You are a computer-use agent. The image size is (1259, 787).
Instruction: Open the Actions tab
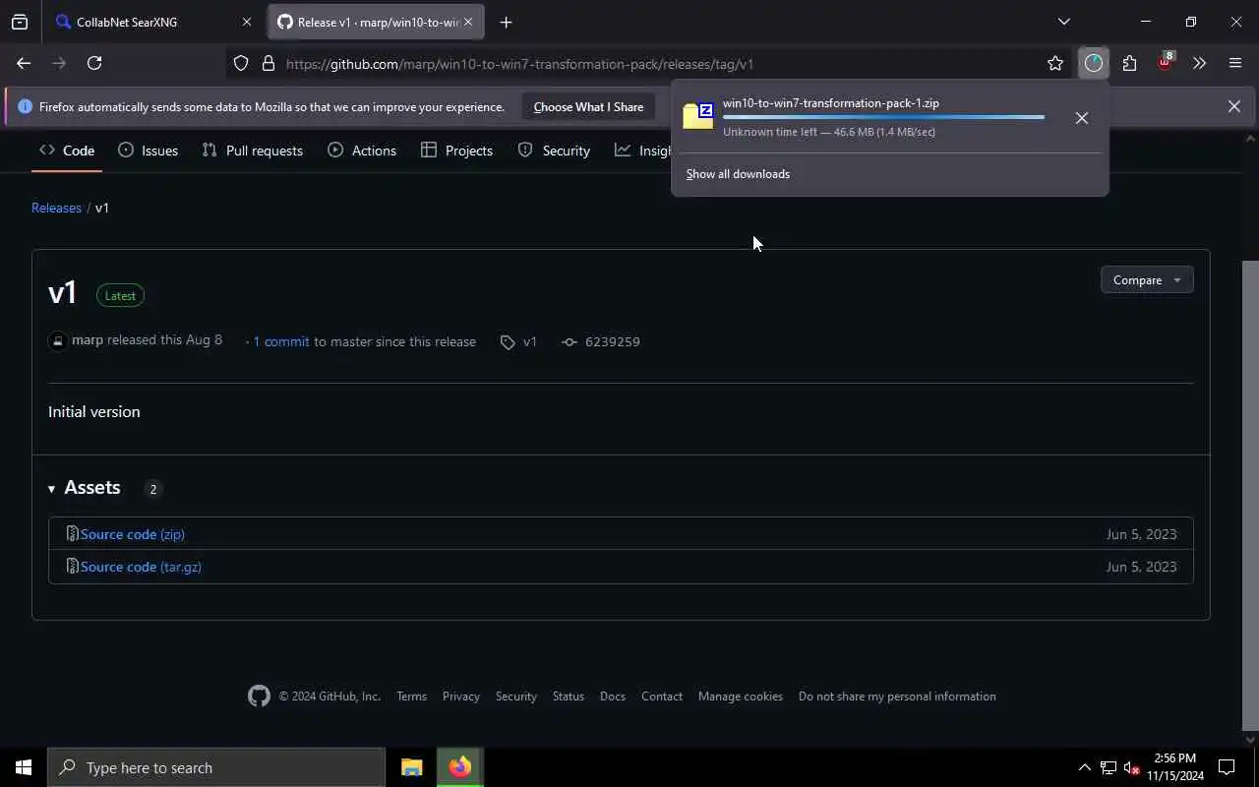(x=362, y=151)
